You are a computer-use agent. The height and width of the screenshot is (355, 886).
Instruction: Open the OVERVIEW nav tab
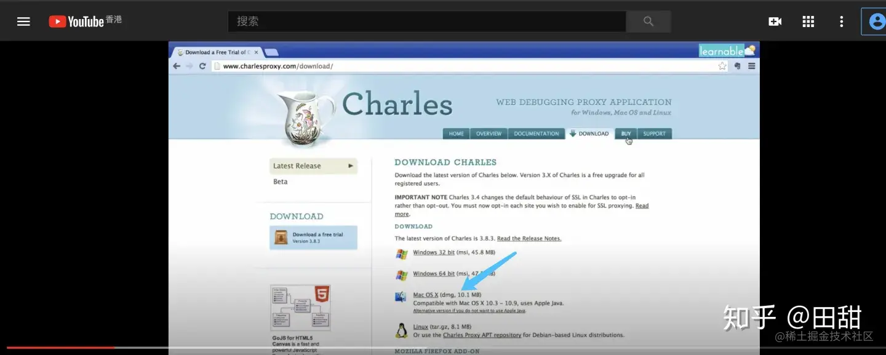[489, 134]
